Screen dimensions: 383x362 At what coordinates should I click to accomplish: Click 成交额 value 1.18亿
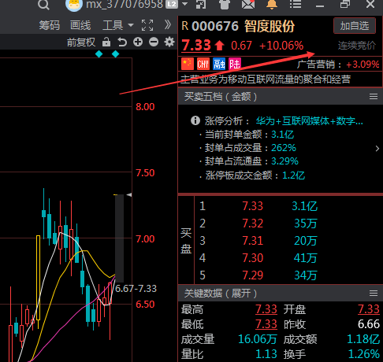click(363, 339)
